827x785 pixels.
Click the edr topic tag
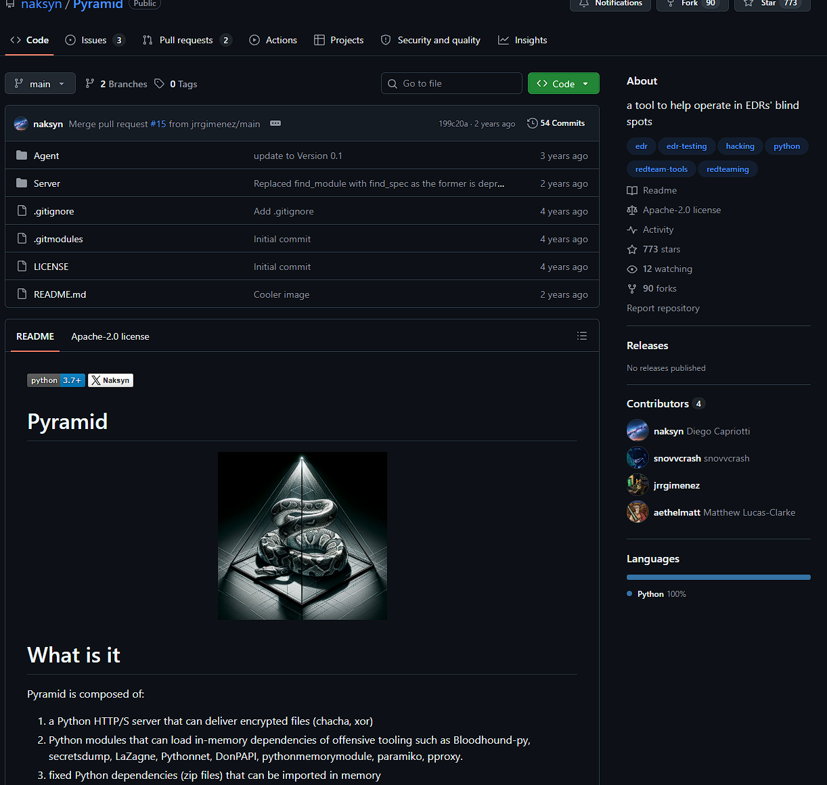(642, 146)
